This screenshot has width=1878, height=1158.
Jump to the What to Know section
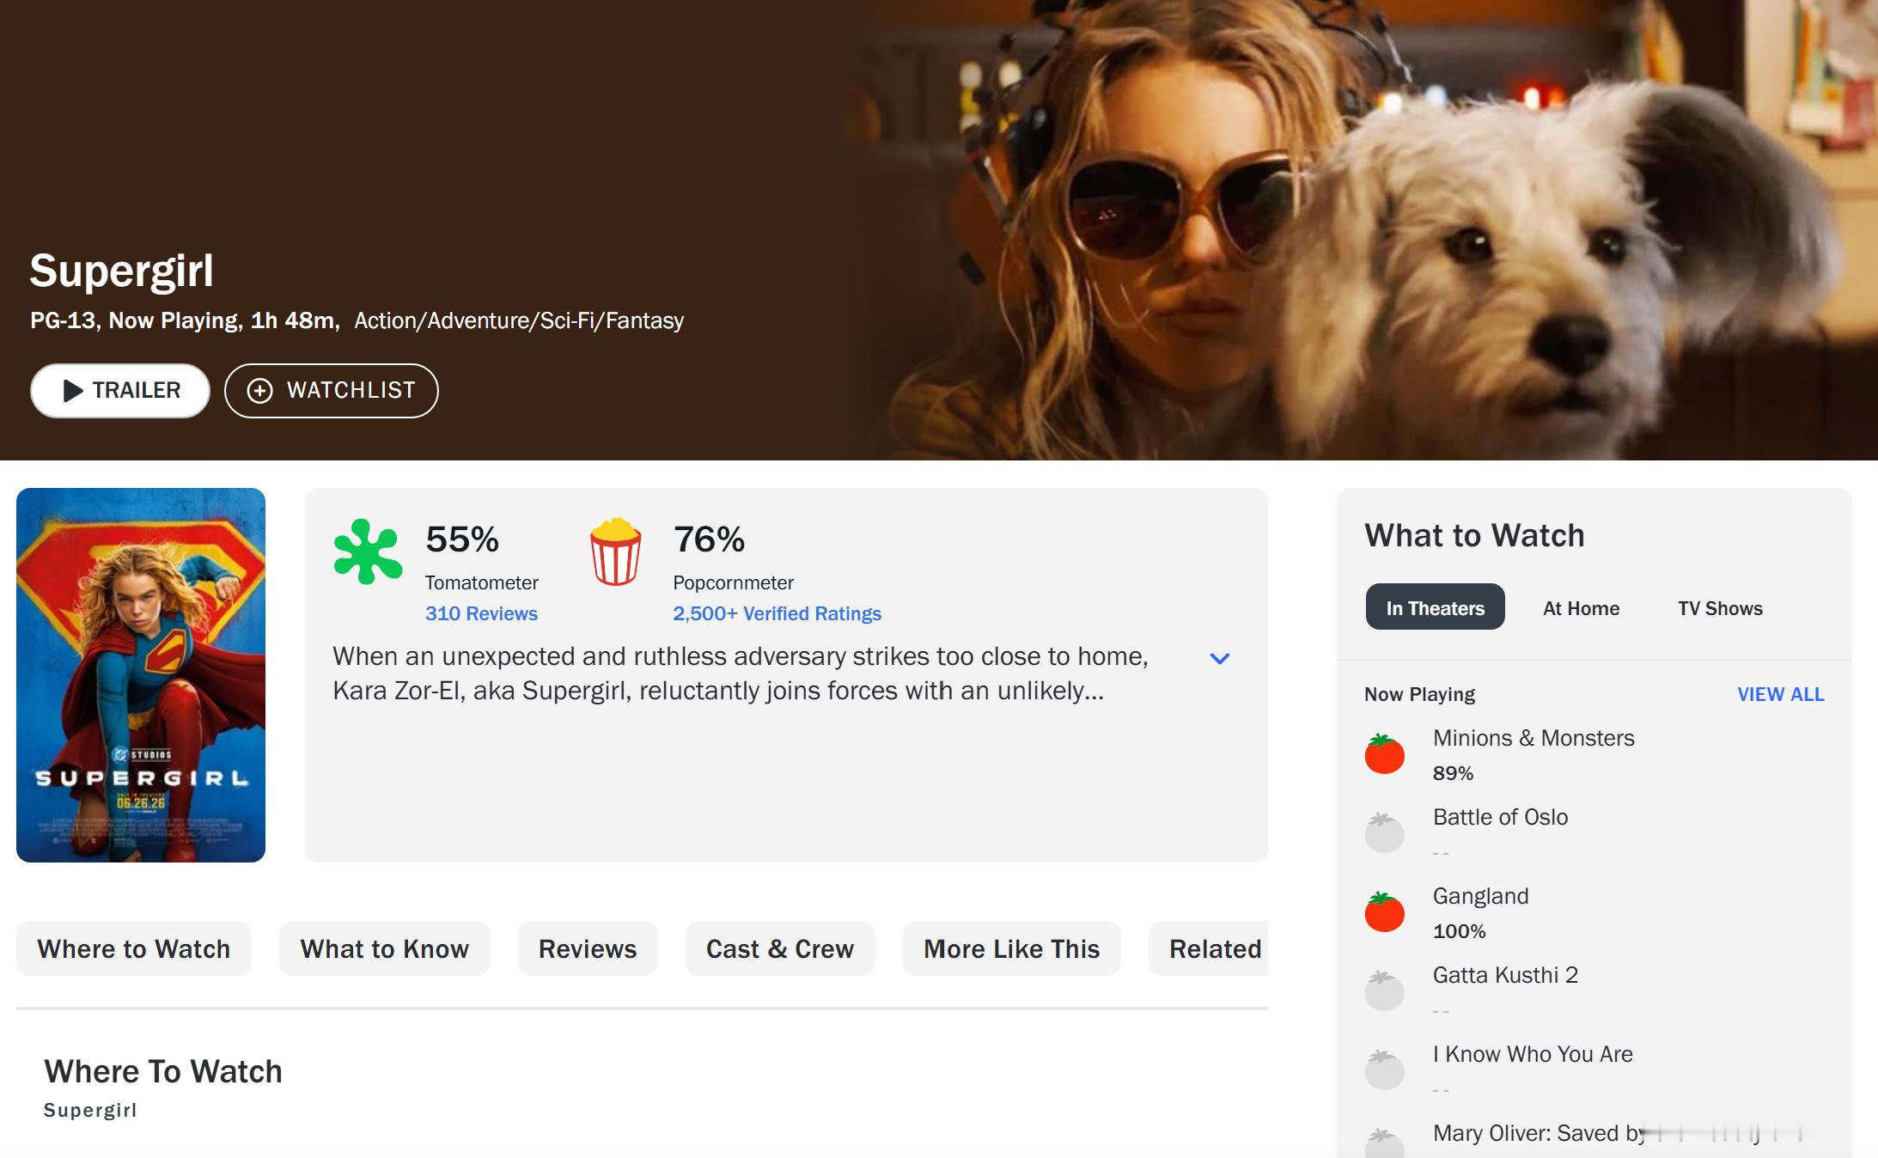384,948
